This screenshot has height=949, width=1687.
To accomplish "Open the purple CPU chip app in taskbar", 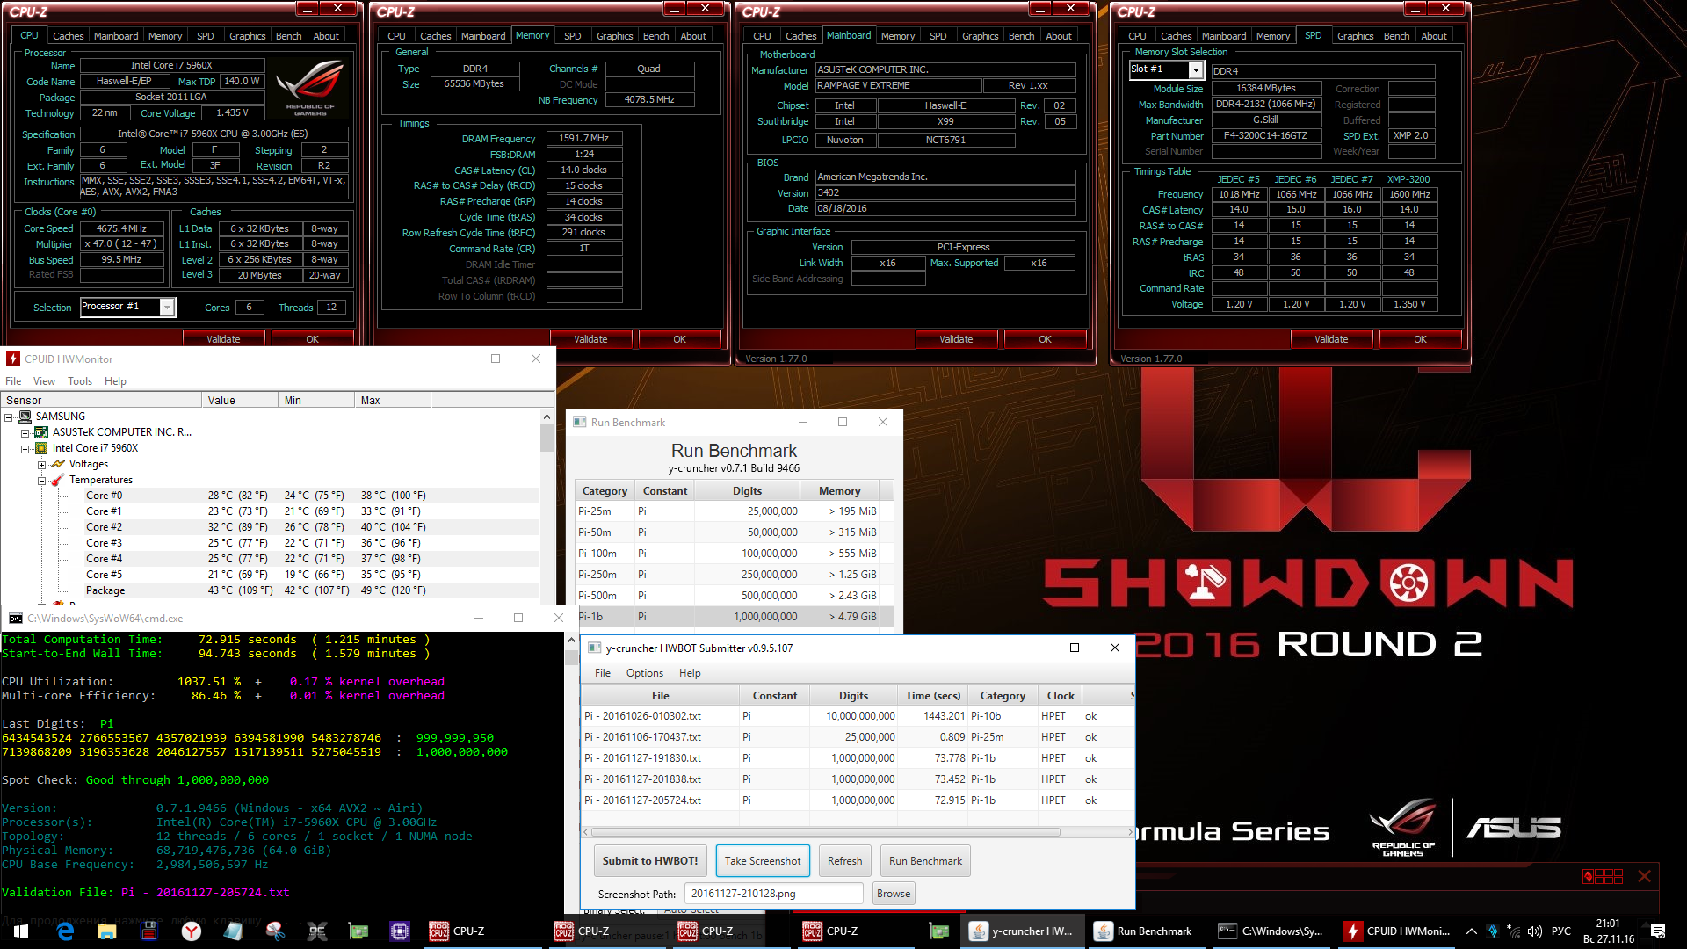I will pos(400,931).
